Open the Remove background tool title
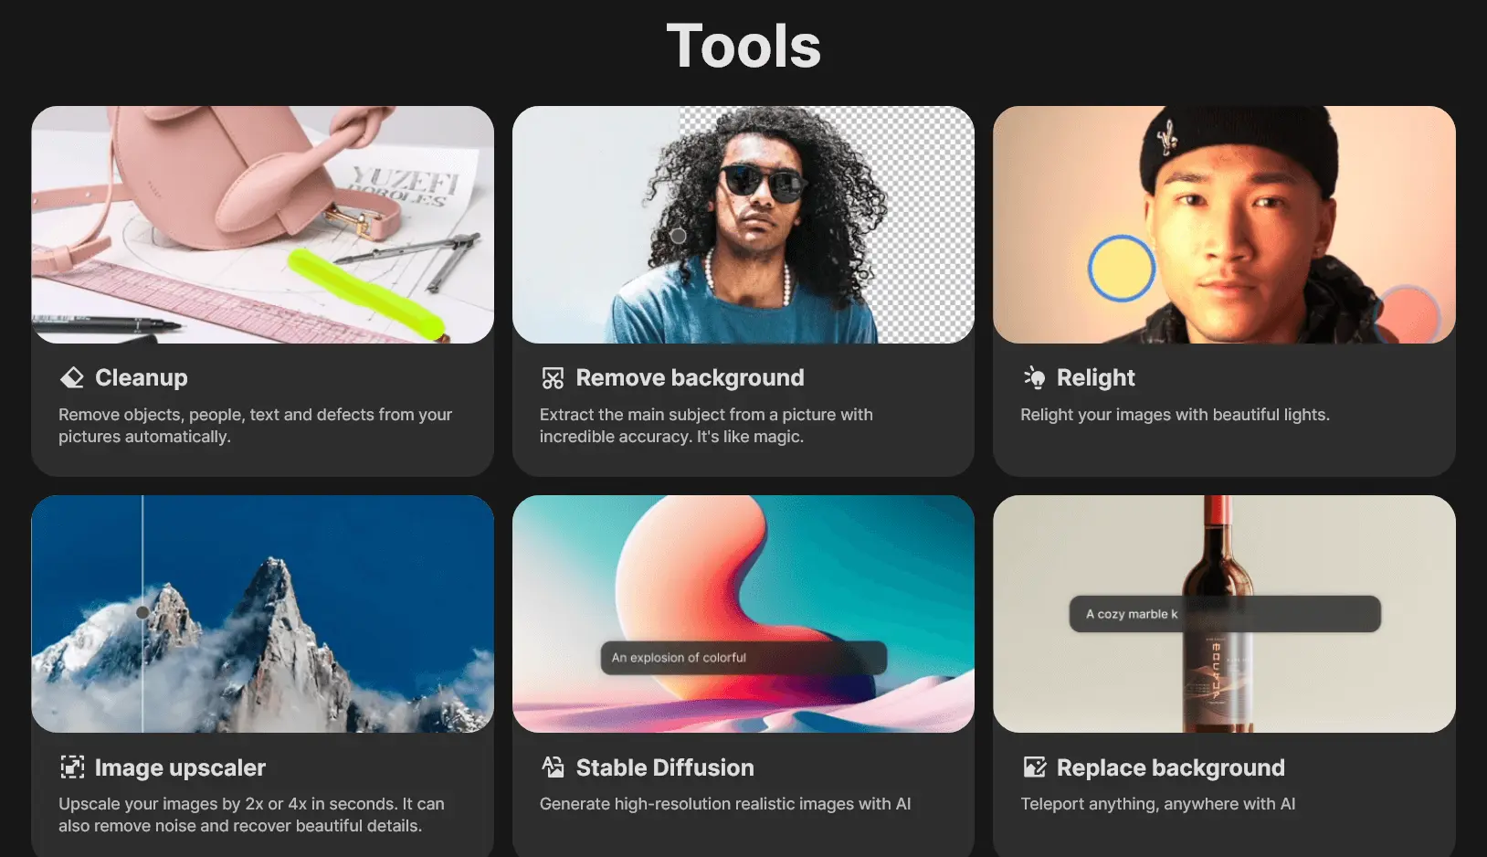 [x=690, y=377]
